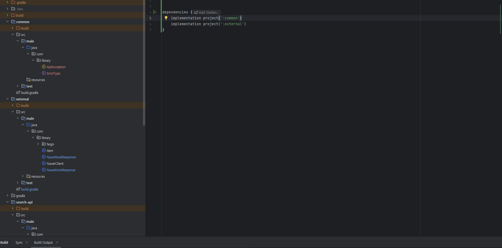Image resolution: width=502 pixels, height=248 pixels.
Task: Open the Item class file
Action: 50,151
